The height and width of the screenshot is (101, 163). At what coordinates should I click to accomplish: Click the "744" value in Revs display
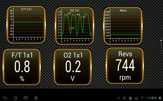(x=125, y=65)
